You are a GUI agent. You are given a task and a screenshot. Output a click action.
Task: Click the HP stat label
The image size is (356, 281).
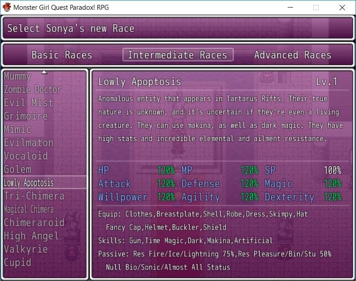pyautogui.click(x=103, y=170)
